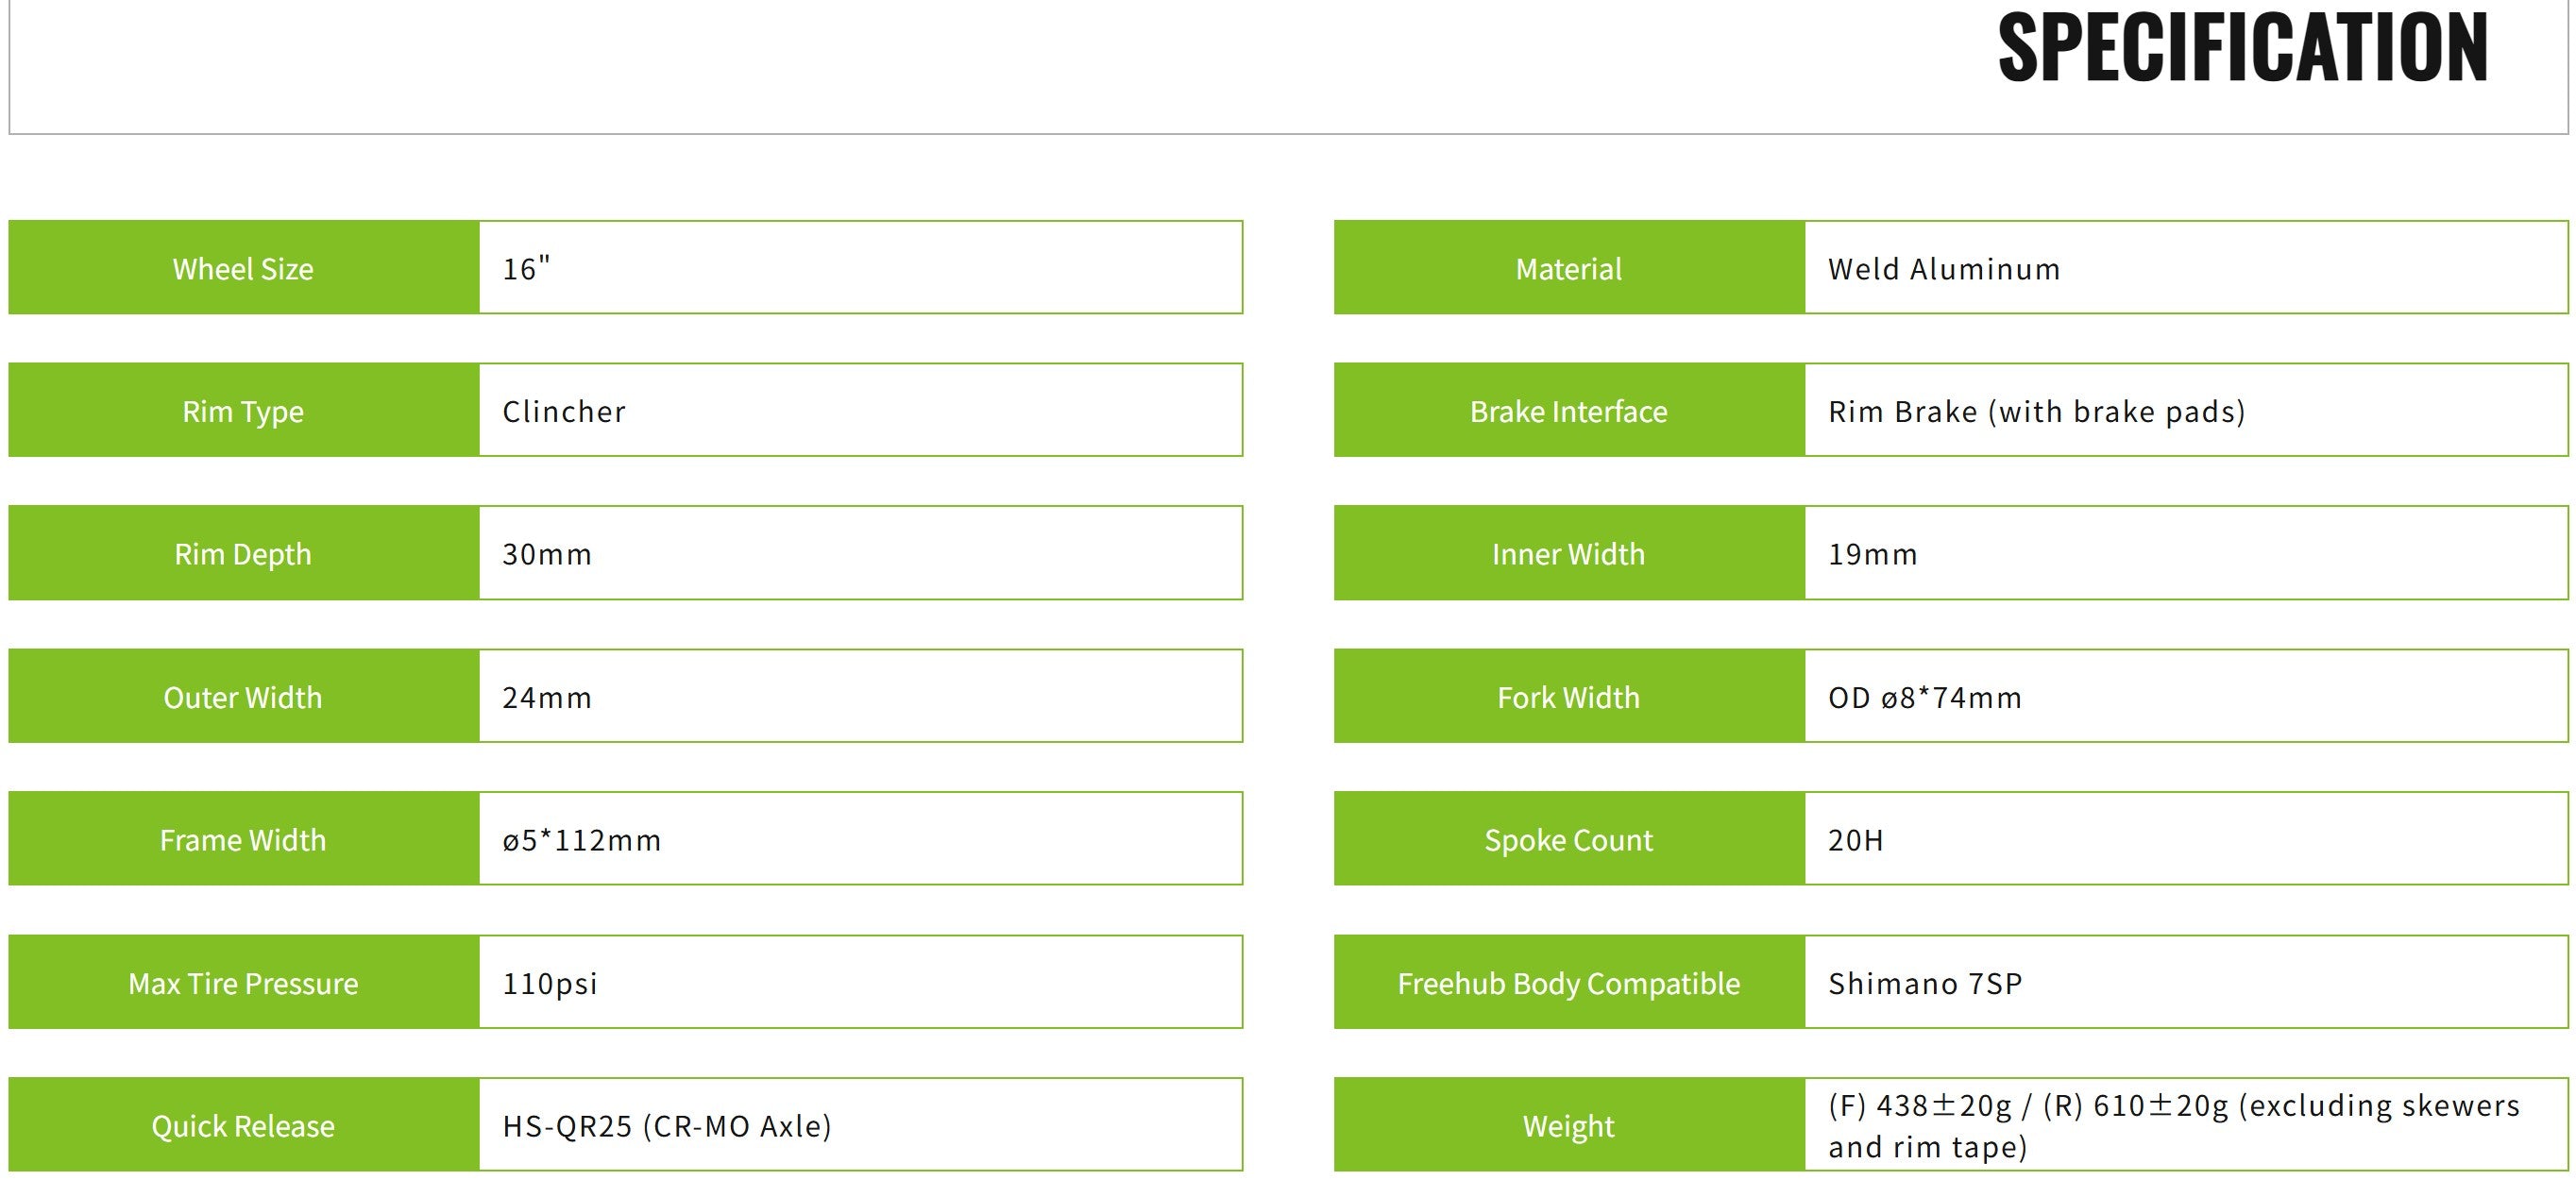
Task: Select the ø5*112mm frame width value
Action: tap(581, 840)
